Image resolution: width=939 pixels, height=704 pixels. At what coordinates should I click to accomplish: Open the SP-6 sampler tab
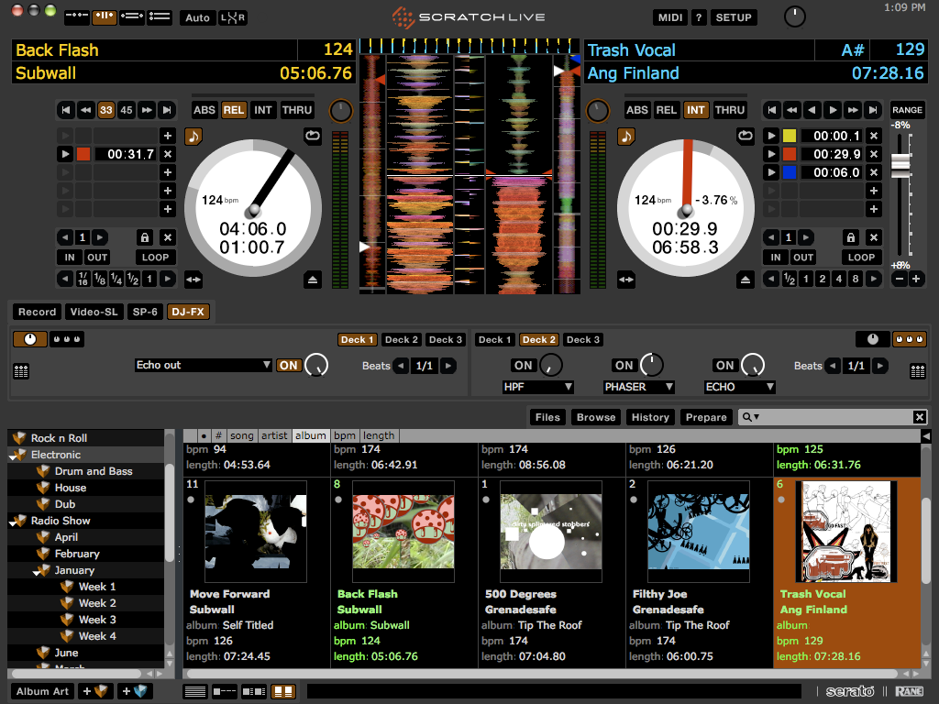(x=145, y=312)
